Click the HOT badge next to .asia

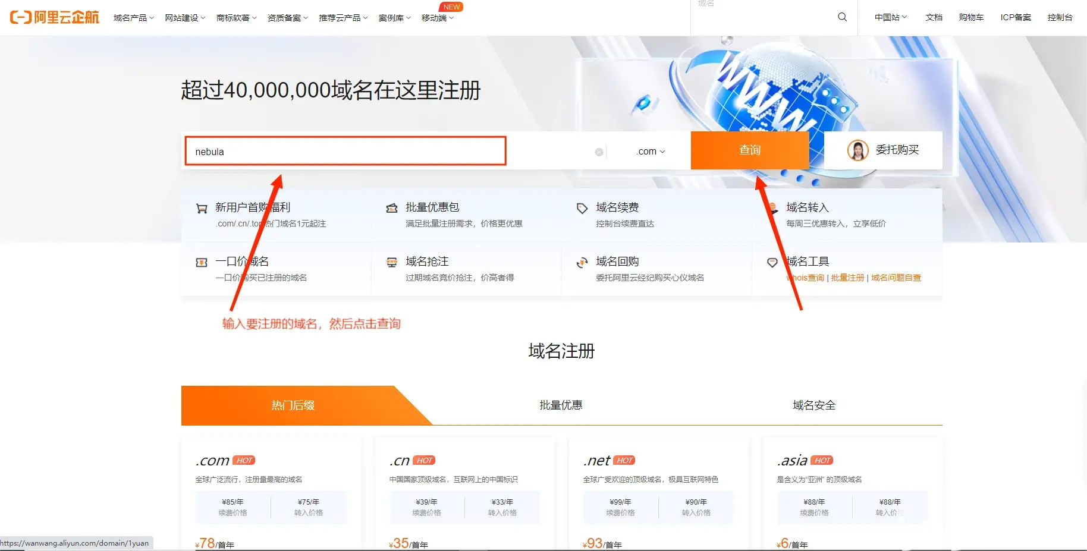822,460
